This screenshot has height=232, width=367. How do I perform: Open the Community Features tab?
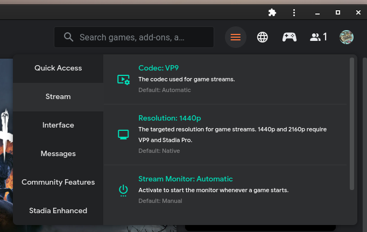click(58, 182)
